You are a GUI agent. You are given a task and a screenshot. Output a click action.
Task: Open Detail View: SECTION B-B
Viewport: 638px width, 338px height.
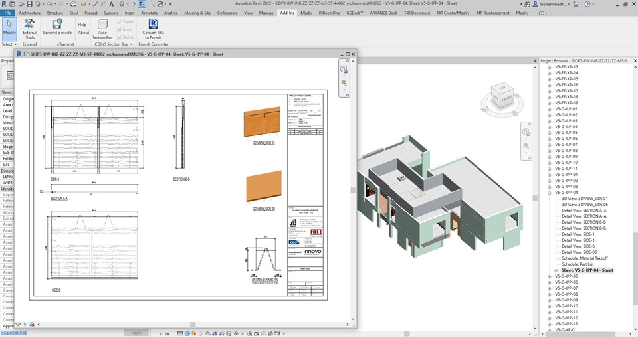click(x=585, y=222)
